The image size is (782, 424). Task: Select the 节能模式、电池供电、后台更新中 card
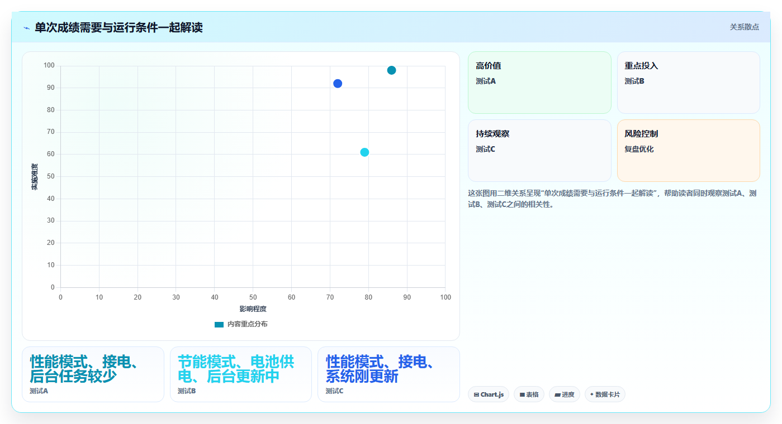pyautogui.click(x=241, y=374)
